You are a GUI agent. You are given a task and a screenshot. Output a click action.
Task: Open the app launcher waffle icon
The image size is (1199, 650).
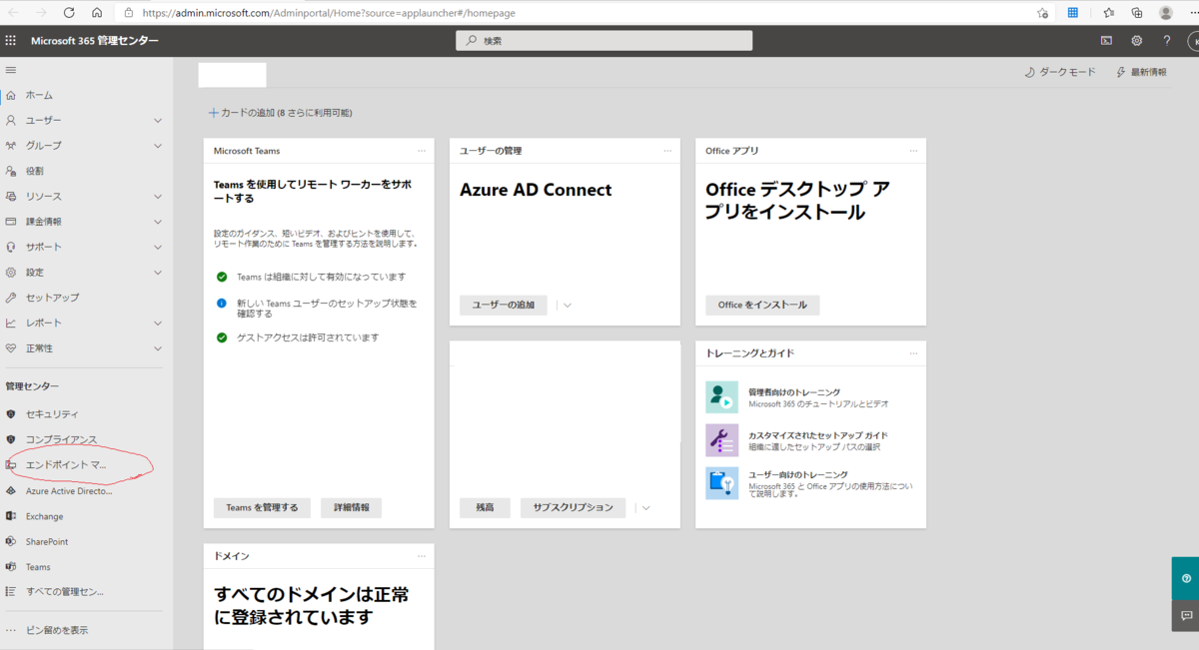(11, 41)
